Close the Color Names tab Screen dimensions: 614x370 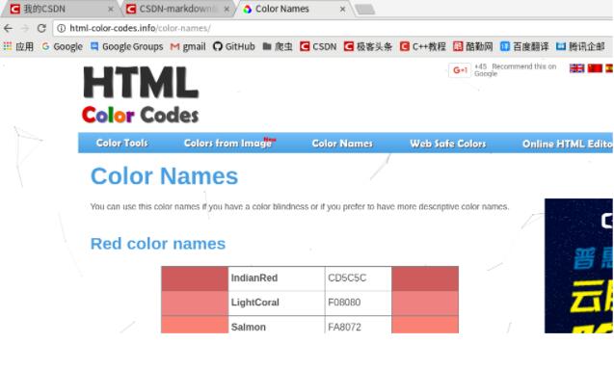tap(342, 9)
